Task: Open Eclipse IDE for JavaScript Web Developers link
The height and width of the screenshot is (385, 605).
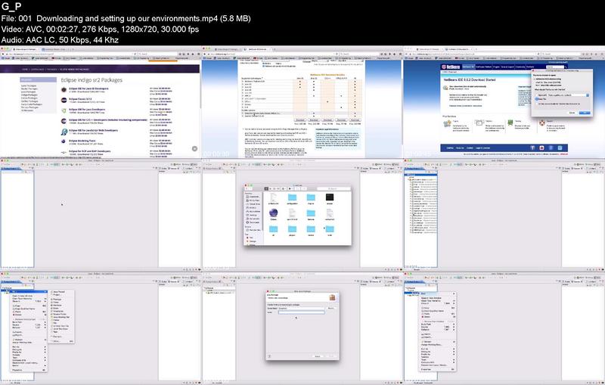Action: click(93, 130)
